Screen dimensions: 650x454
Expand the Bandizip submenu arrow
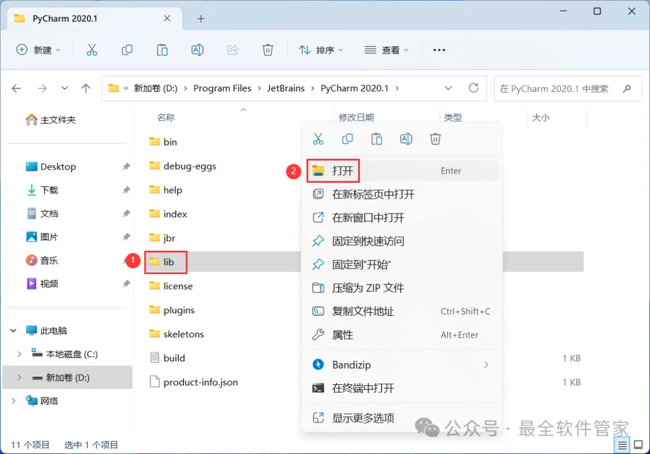click(486, 364)
